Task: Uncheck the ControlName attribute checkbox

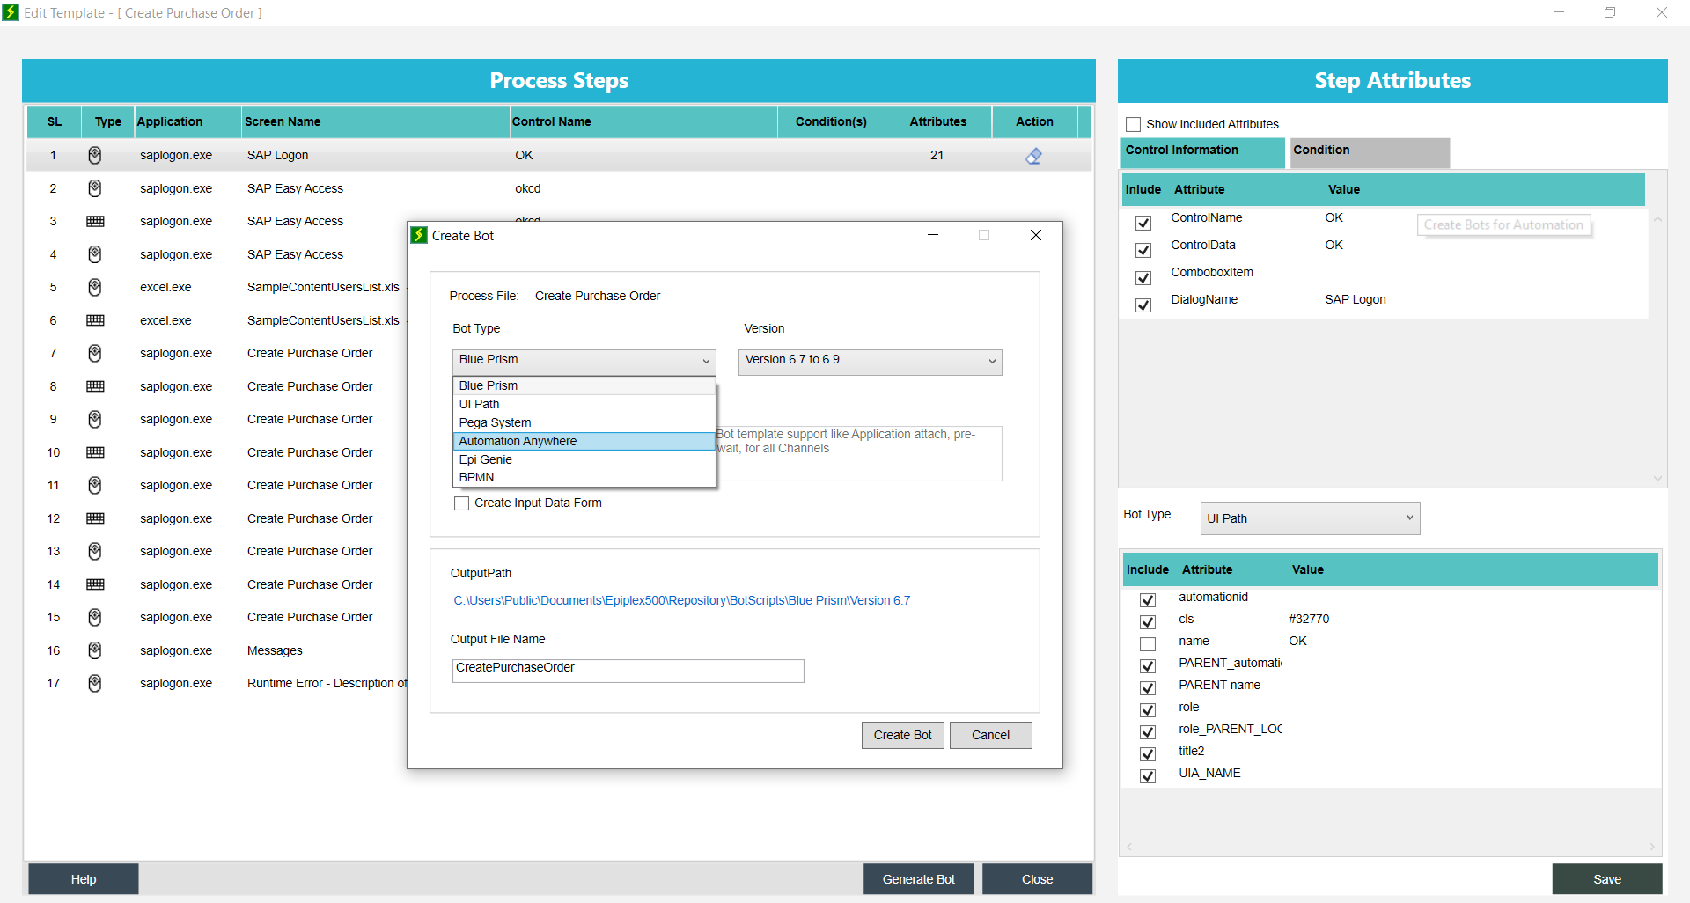Action: (x=1143, y=223)
